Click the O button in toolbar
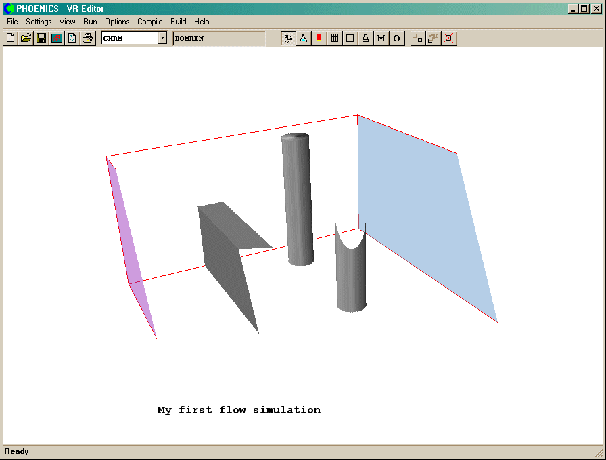The width and height of the screenshot is (606, 460). tap(396, 39)
